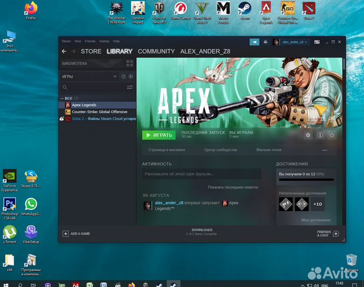Image resolution: width=364 pixels, height=287 pixels.
Task: Open Центр сообщества community hub link
Action: (x=221, y=150)
